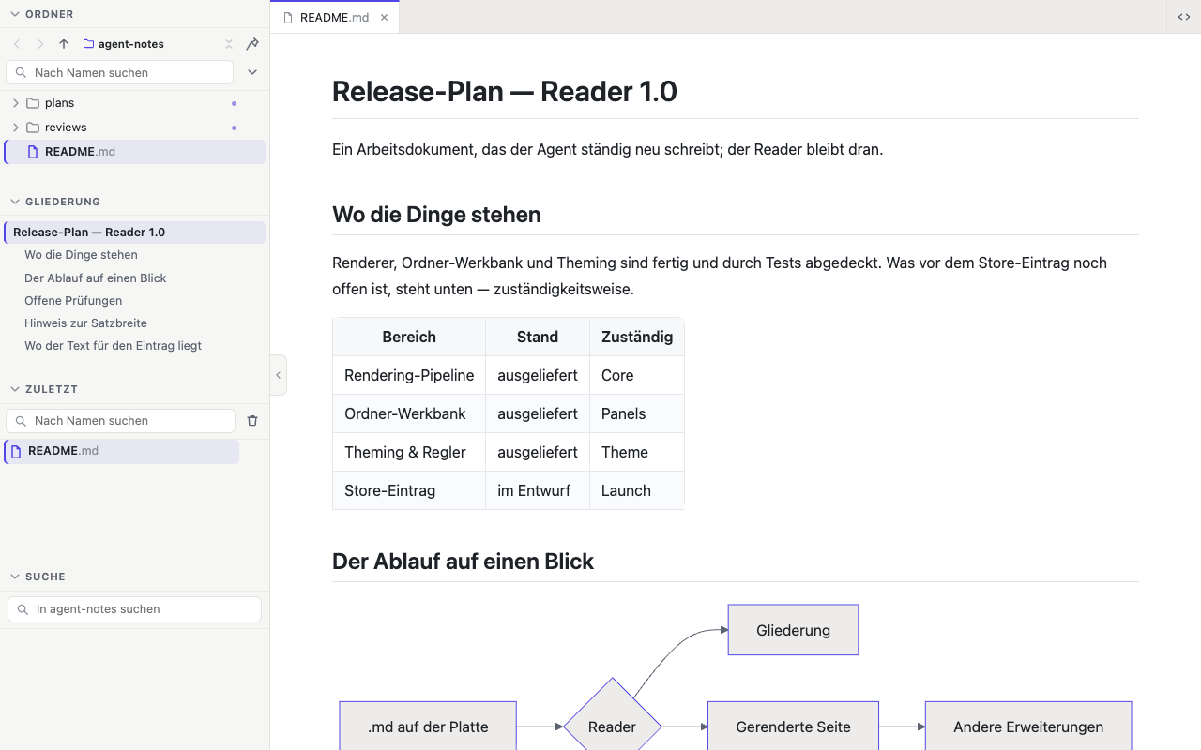Image resolution: width=1201 pixels, height=750 pixels.
Task: Collapse the sidebar with the edge handle
Action: (278, 375)
